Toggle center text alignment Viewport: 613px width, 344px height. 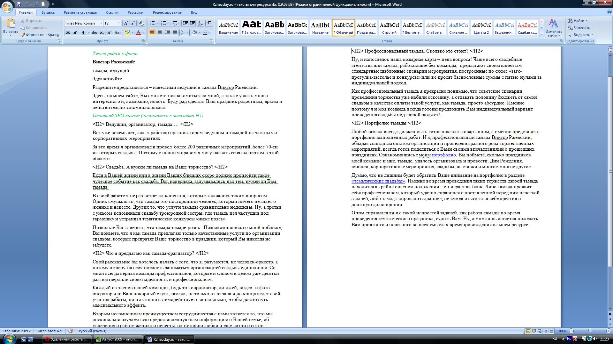point(160,32)
